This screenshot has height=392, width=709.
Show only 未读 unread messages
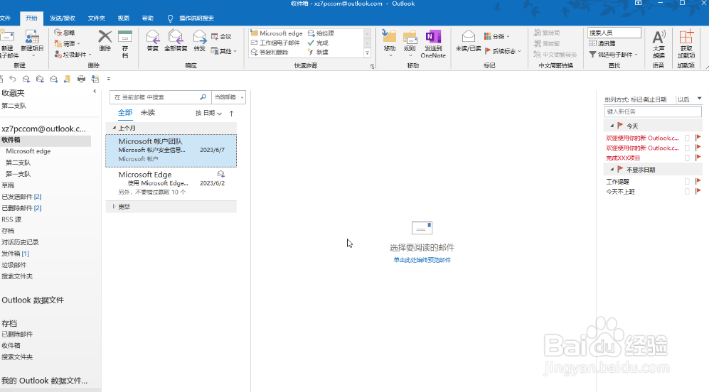pyautogui.click(x=148, y=112)
